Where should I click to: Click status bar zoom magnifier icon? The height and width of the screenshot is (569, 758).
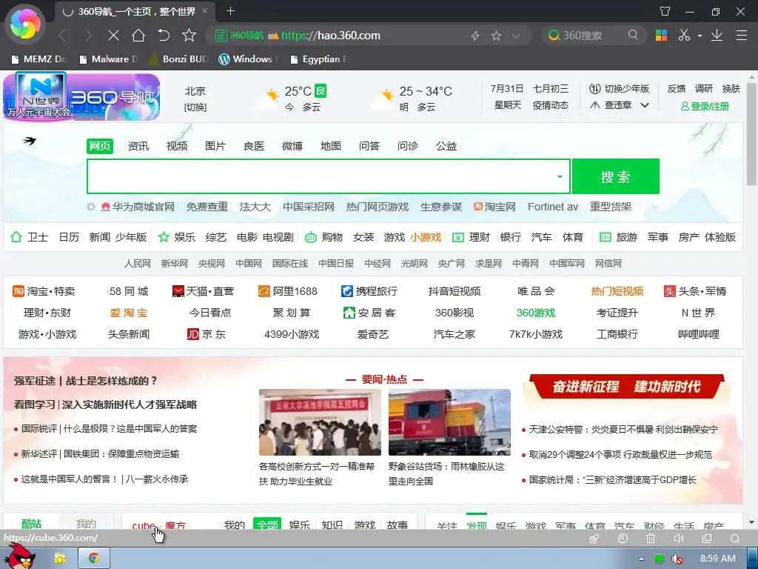tap(735, 539)
